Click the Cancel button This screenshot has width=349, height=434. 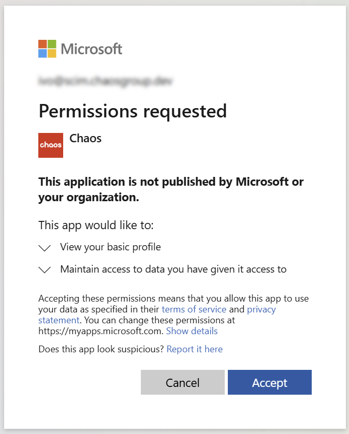click(x=183, y=382)
